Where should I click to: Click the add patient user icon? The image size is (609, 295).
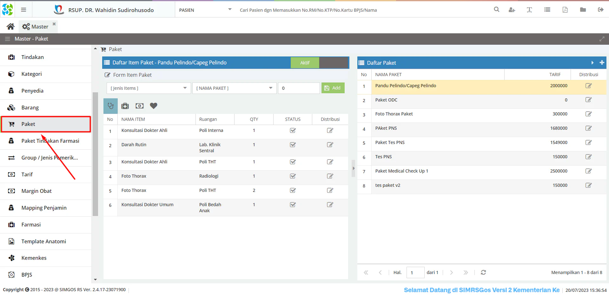pyautogui.click(x=512, y=10)
